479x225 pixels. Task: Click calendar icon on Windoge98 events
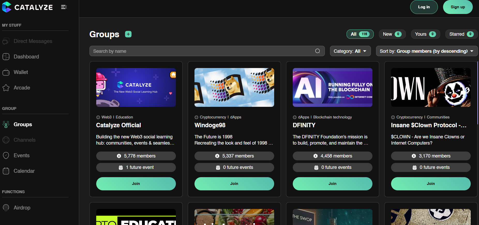click(x=218, y=167)
